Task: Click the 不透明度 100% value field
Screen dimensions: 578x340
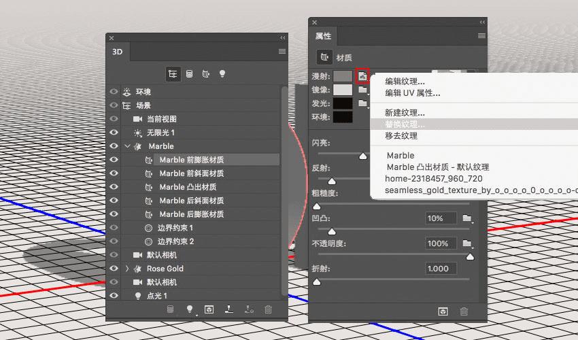Action: click(x=441, y=243)
